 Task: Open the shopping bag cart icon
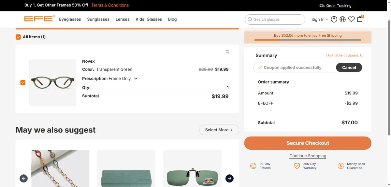click(360, 19)
